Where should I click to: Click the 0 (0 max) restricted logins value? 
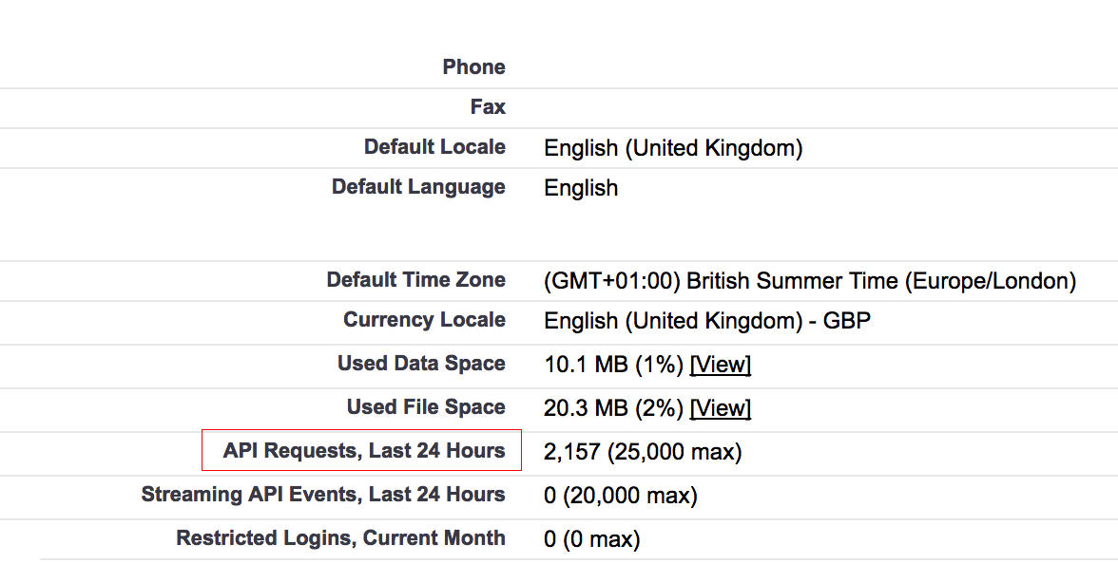[x=591, y=539]
